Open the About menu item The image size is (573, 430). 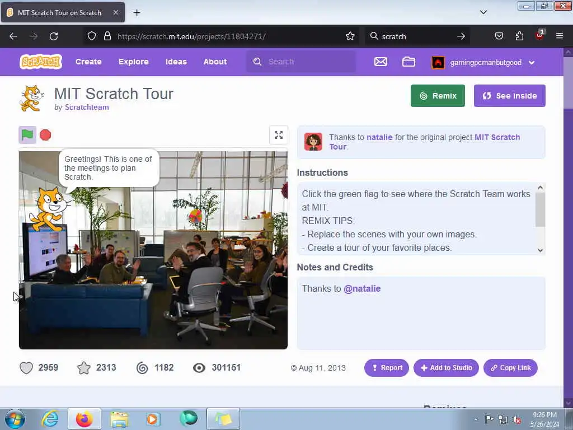pyautogui.click(x=215, y=62)
